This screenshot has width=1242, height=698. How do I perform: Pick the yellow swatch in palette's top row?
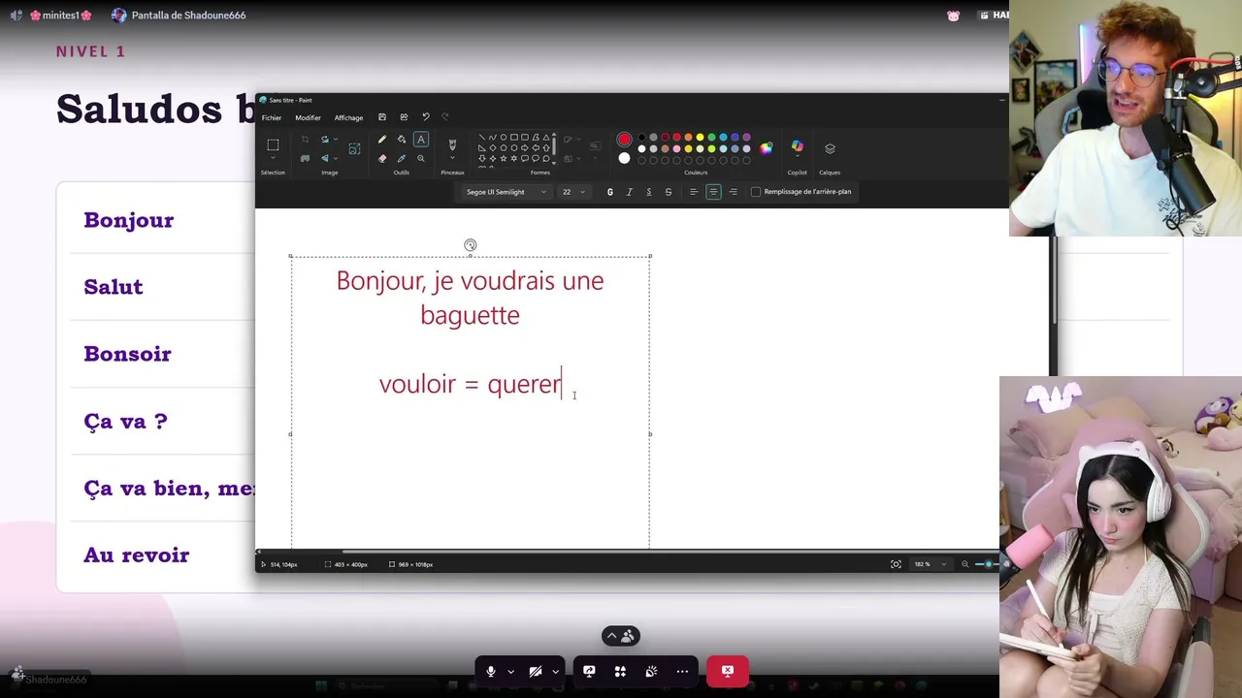[700, 138]
